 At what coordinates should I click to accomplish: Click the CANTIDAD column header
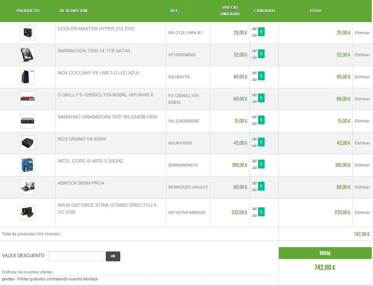click(x=264, y=11)
